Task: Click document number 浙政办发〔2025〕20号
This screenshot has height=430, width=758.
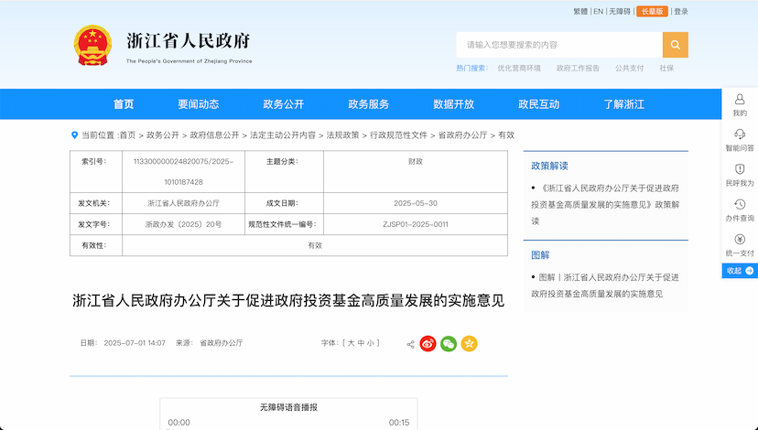Action: 183,224
